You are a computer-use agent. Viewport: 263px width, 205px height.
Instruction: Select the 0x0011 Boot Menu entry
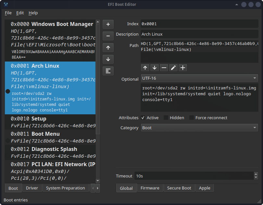50,137
